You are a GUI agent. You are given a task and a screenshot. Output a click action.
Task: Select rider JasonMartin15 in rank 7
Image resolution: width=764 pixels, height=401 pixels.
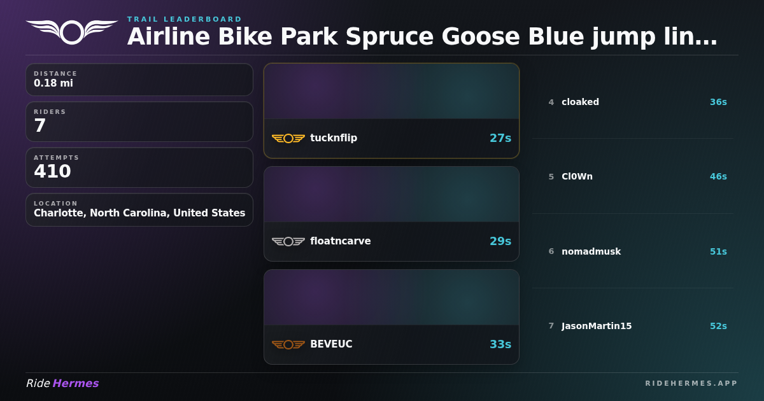(597, 326)
